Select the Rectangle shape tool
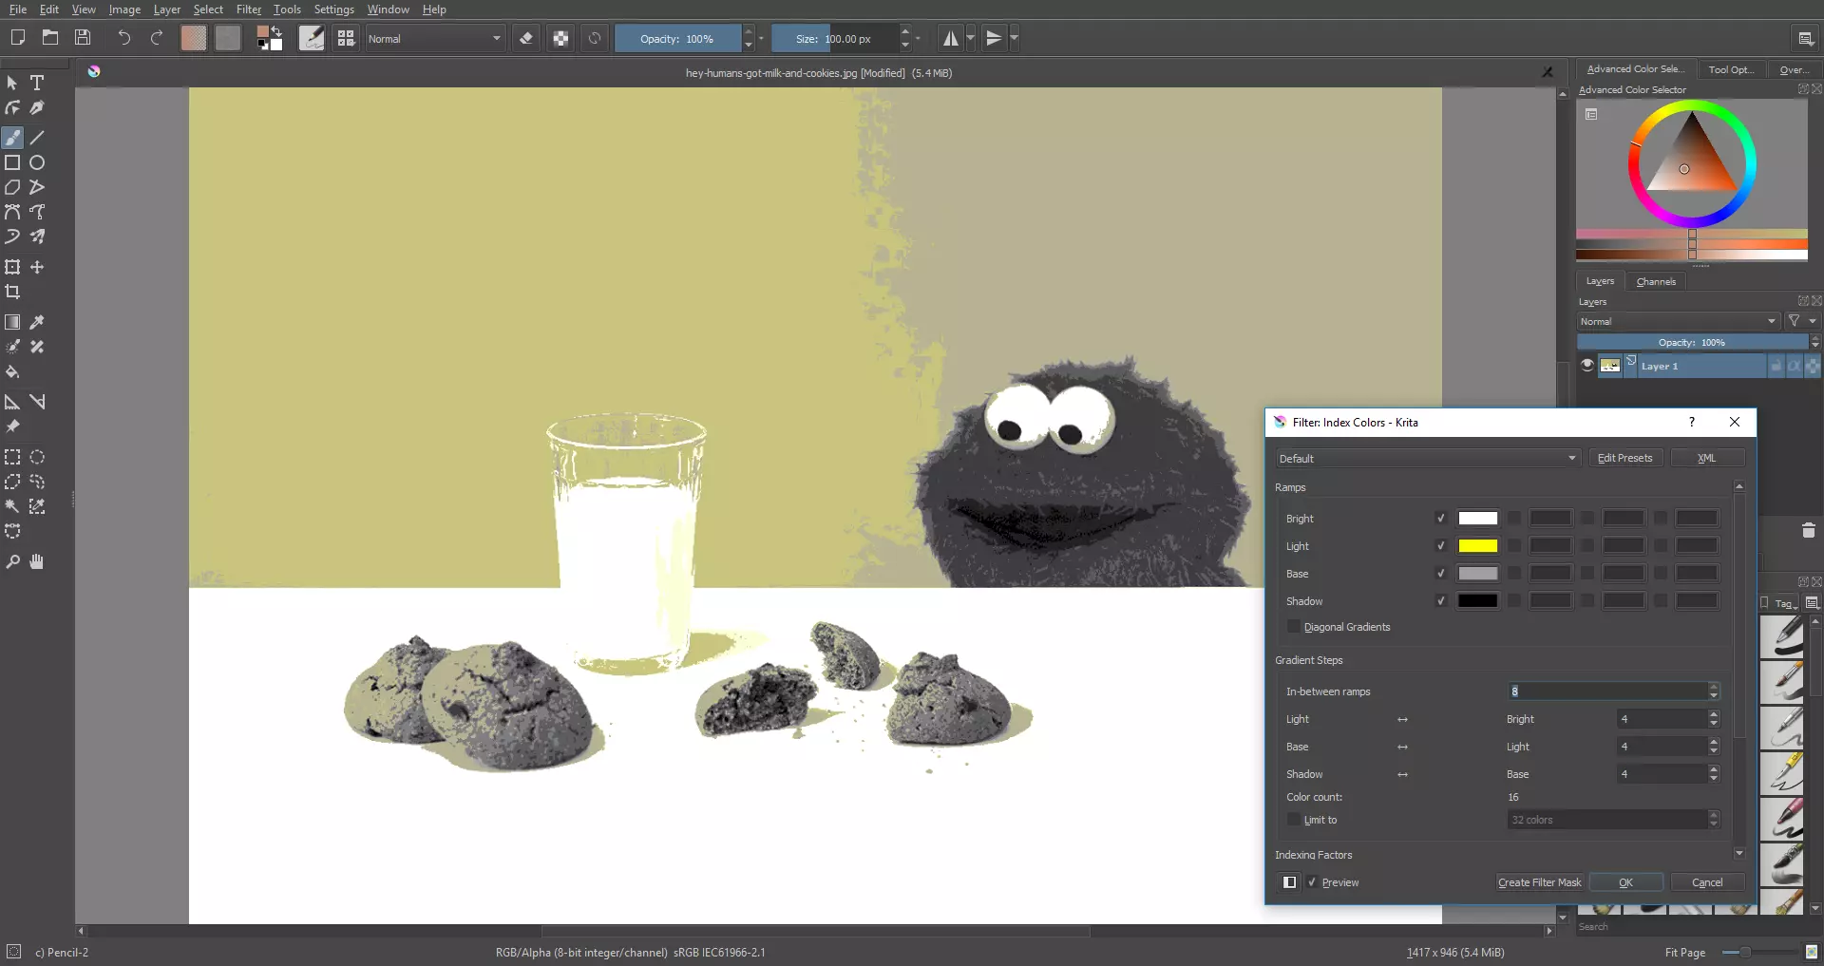This screenshot has height=966, width=1824. 12,162
